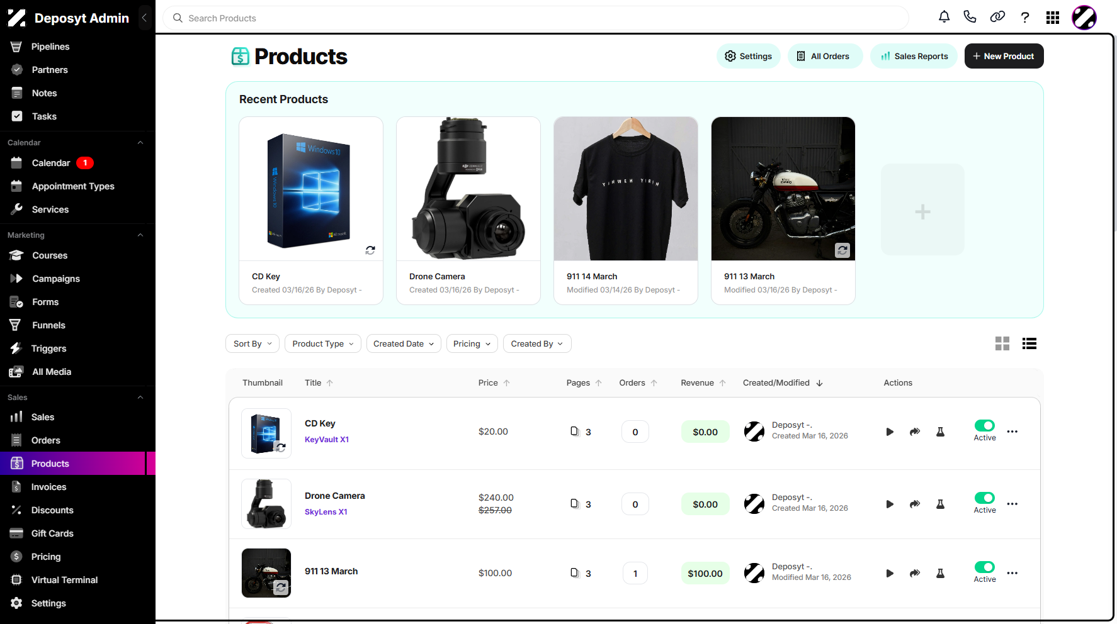Open Invoices in the sidebar
The image size is (1117, 624).
72,487
